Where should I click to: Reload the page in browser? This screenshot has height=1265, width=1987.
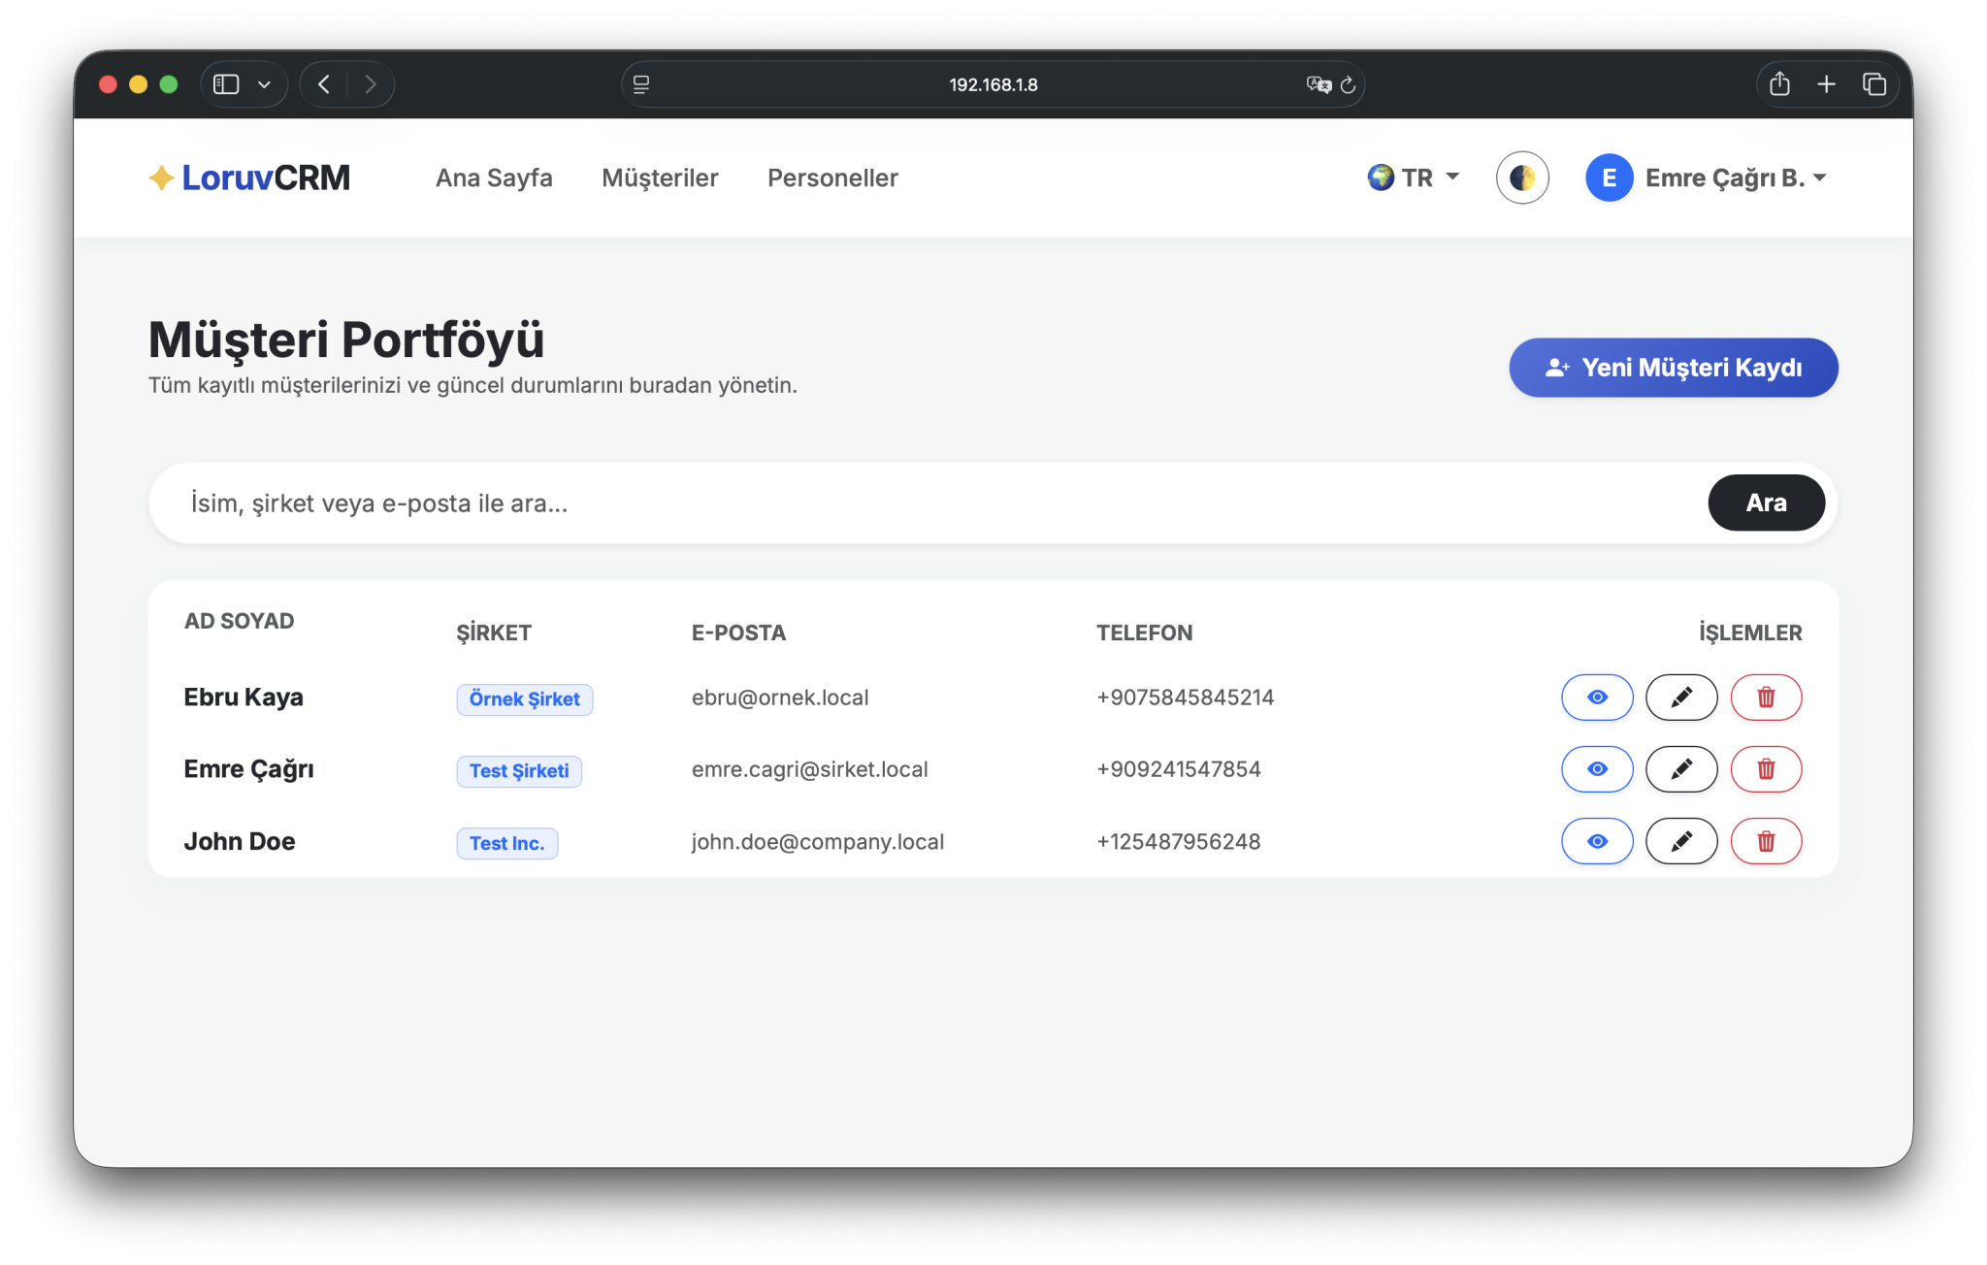(1348, 85)
